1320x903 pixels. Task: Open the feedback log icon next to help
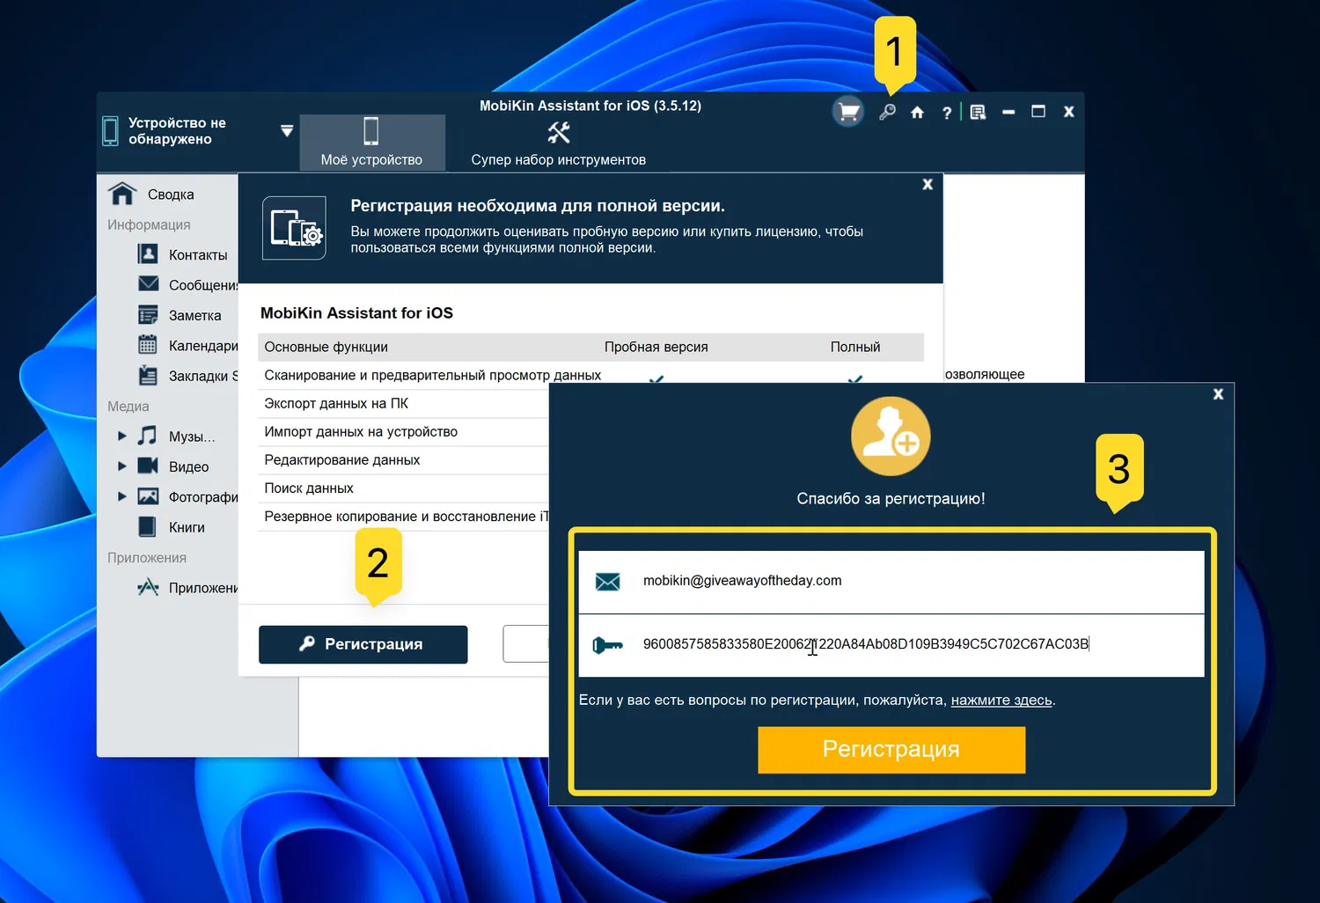977,112
